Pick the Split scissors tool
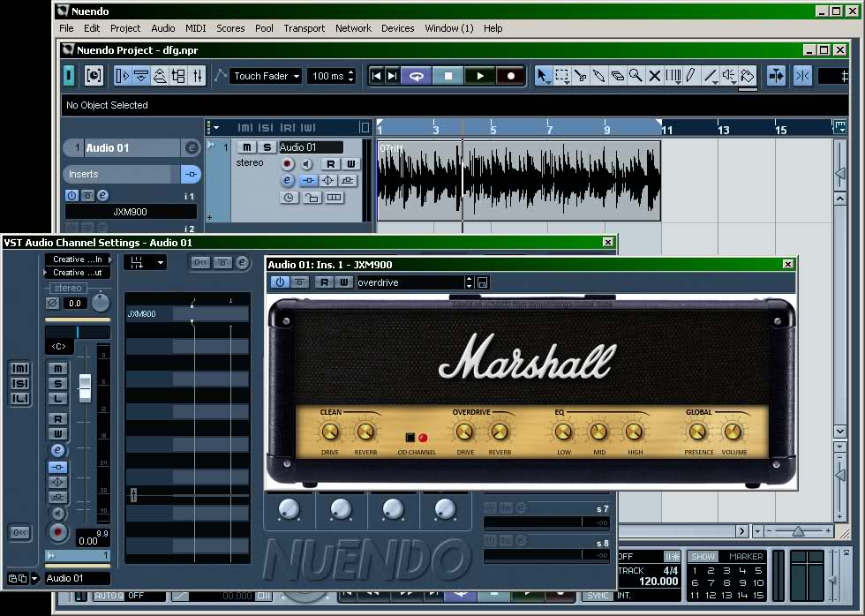This screenshot has width=865, height=616. [x=581, y=76]
